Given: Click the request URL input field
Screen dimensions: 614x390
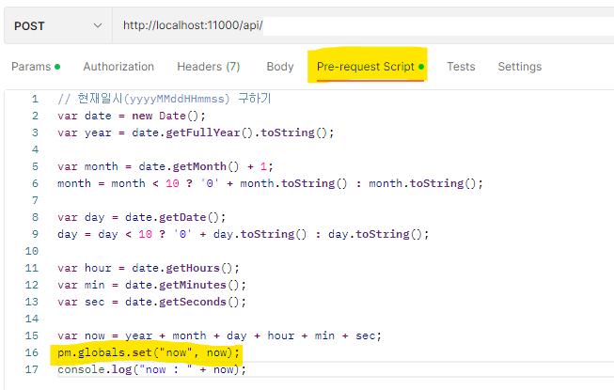Looking at the screenshot, I should 363,25.
